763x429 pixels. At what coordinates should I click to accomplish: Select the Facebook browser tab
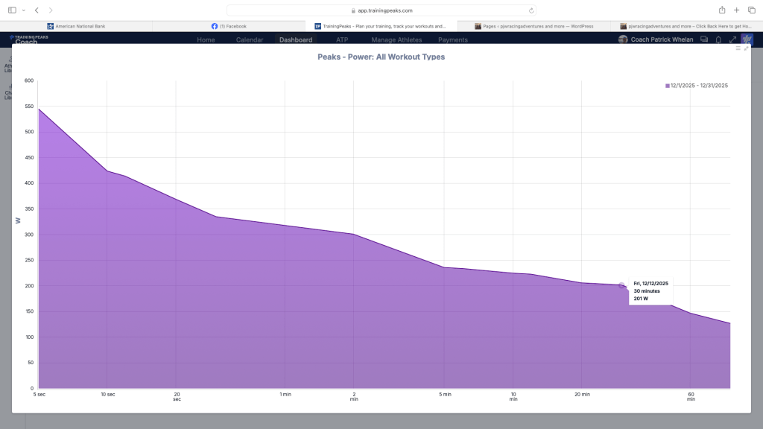point(231,25)
